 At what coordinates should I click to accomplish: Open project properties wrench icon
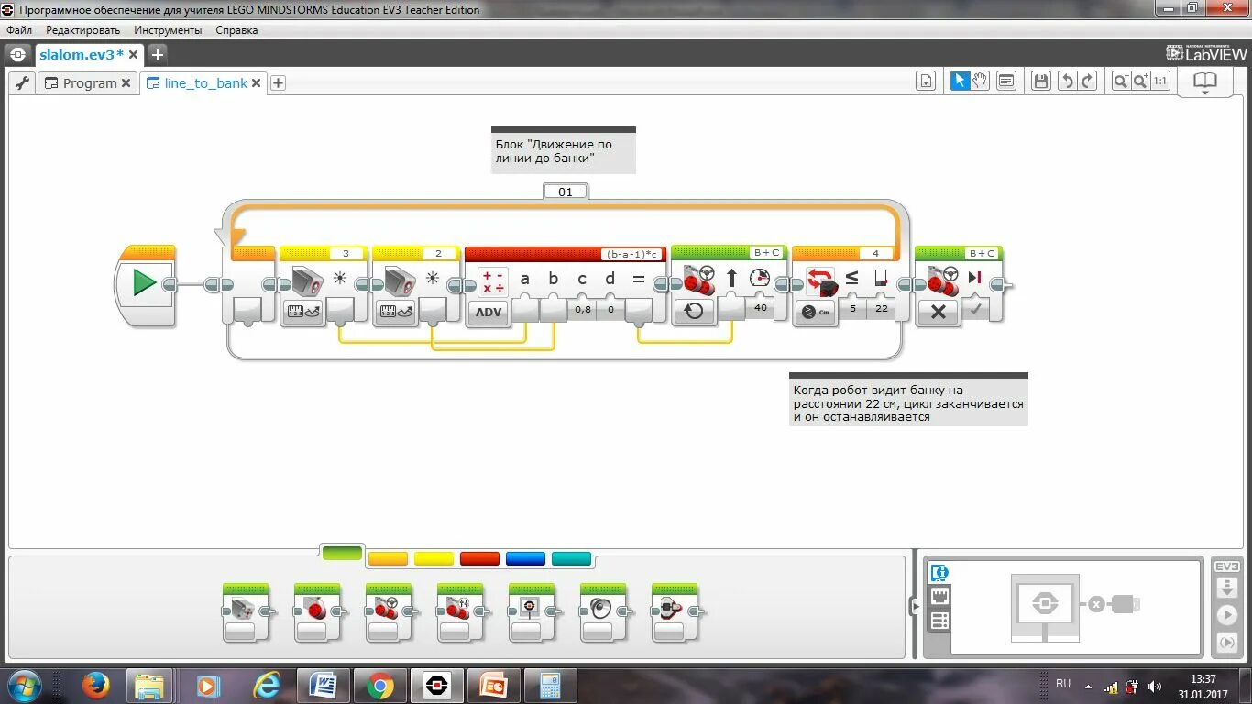pos(22,82)
